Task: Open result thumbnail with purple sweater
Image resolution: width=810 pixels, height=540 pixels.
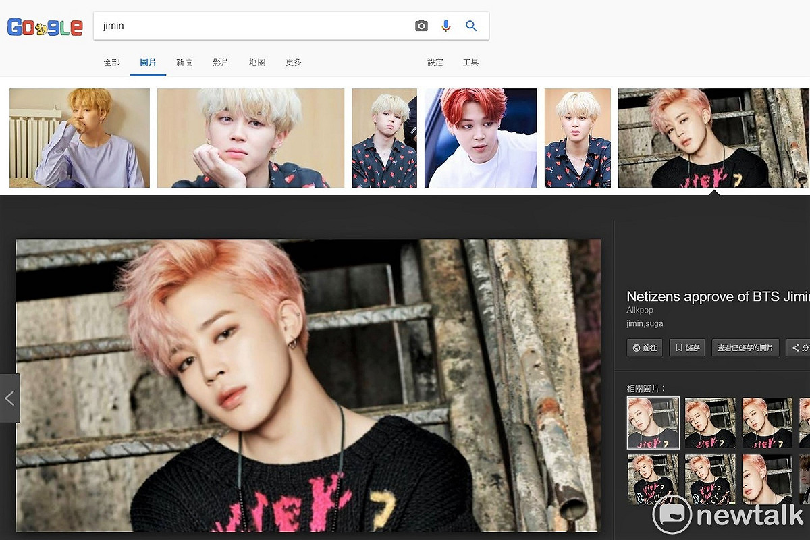Action: 80,138
